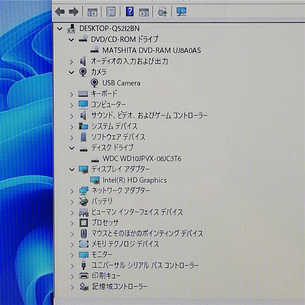Click the Forward arrow toolbar button

pyautogui.click(x=74, y=12)
